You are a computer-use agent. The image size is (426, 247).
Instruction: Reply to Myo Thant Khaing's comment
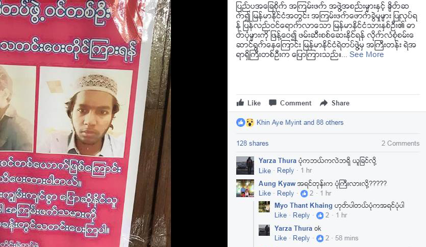302,215
